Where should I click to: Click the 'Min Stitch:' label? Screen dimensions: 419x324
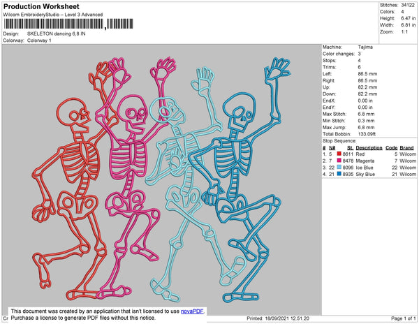[x=334, y=121]
